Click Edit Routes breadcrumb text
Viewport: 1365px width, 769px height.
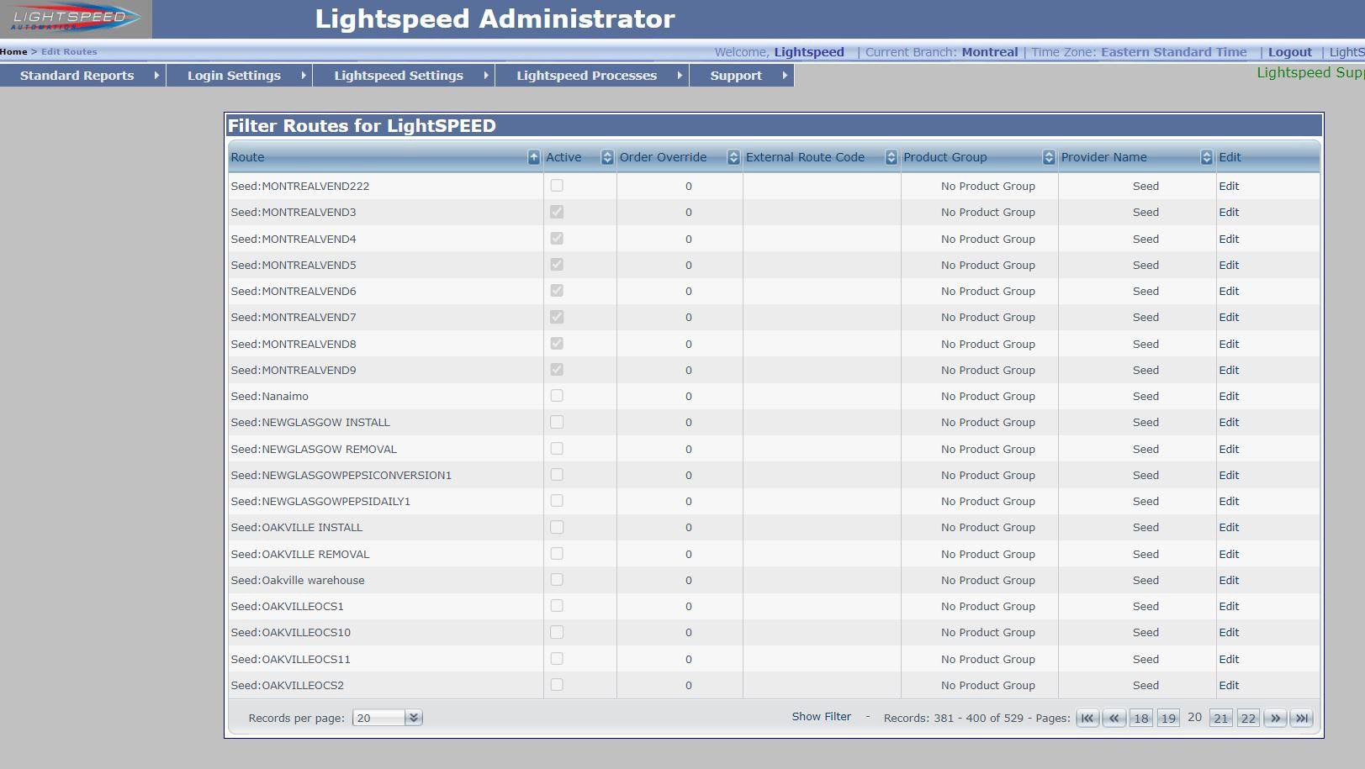pos(69,52)
